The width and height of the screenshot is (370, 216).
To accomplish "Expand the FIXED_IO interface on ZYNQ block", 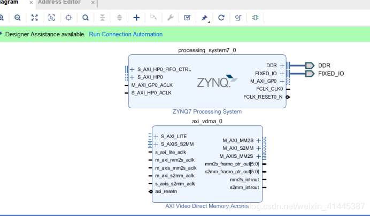I will tap(282, 74).
